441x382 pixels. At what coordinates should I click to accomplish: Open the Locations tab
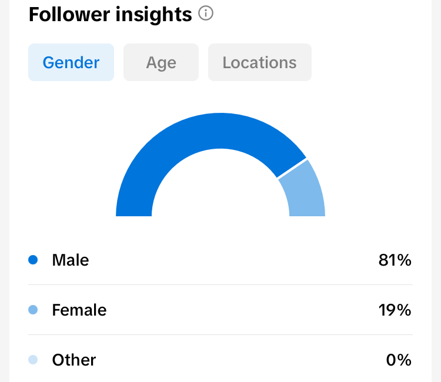tap(259, 62)
